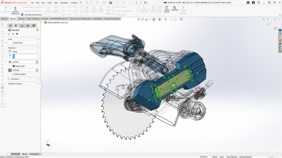Click the Draft On/Off icon button
The image size is (282, 158).
click(10, 70)
